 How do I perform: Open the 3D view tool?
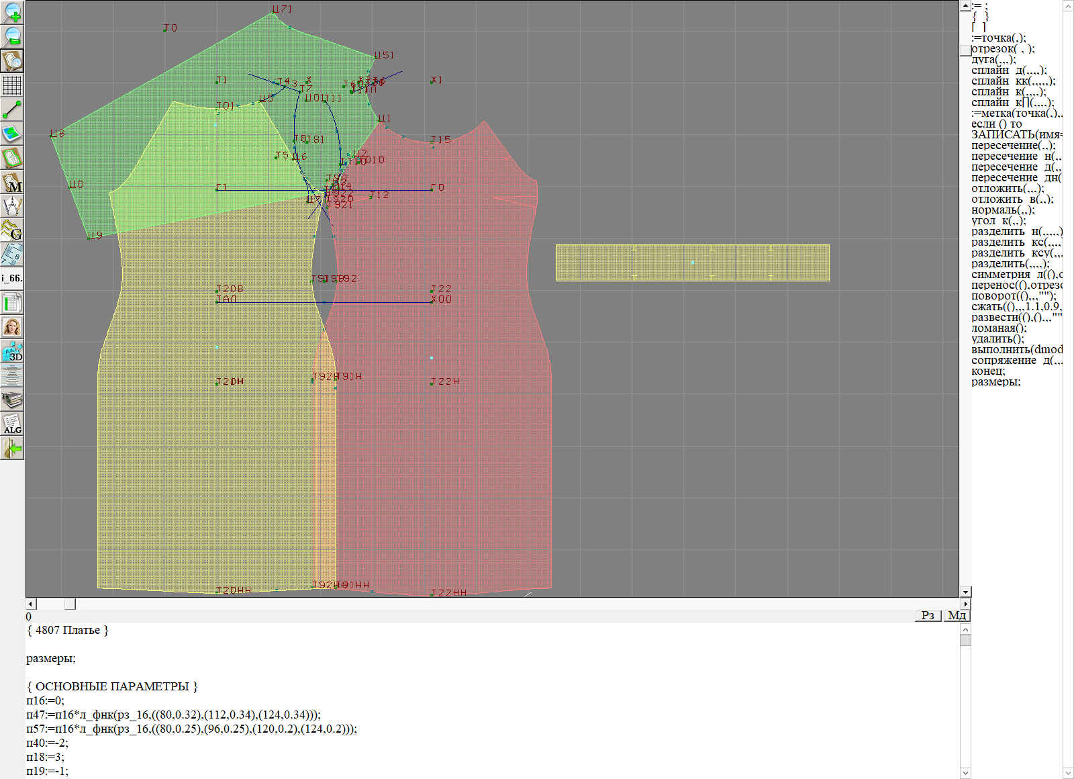tap(12, 351)
